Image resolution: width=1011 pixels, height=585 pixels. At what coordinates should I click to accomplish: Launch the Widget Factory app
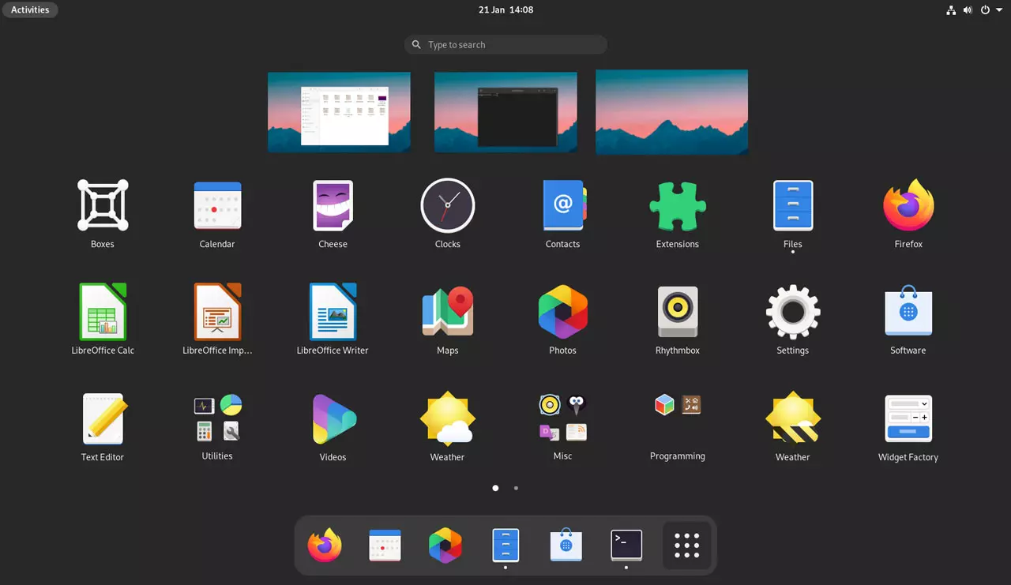pos(908,418)
